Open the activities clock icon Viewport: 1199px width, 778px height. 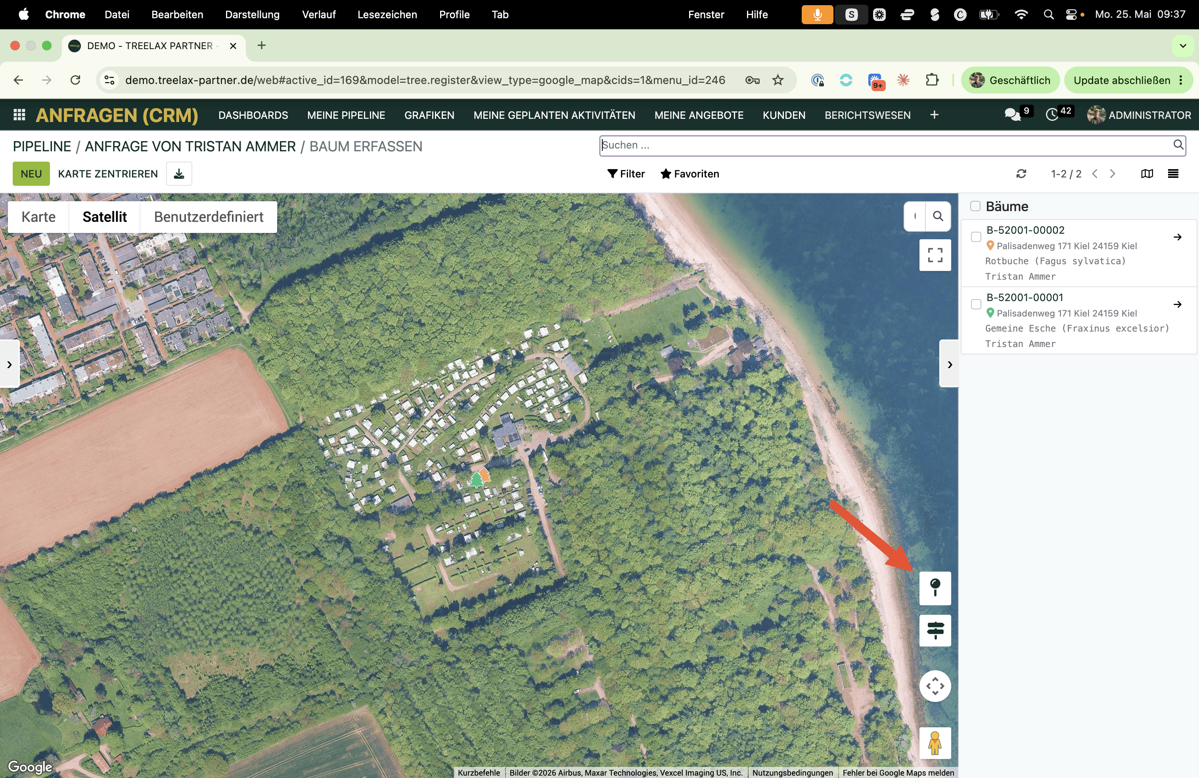click(x=1052, y=115)
